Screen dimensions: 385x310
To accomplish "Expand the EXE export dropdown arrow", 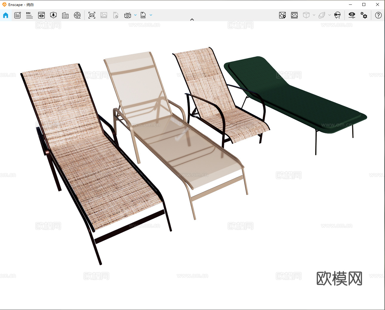I will click(151, 15).
